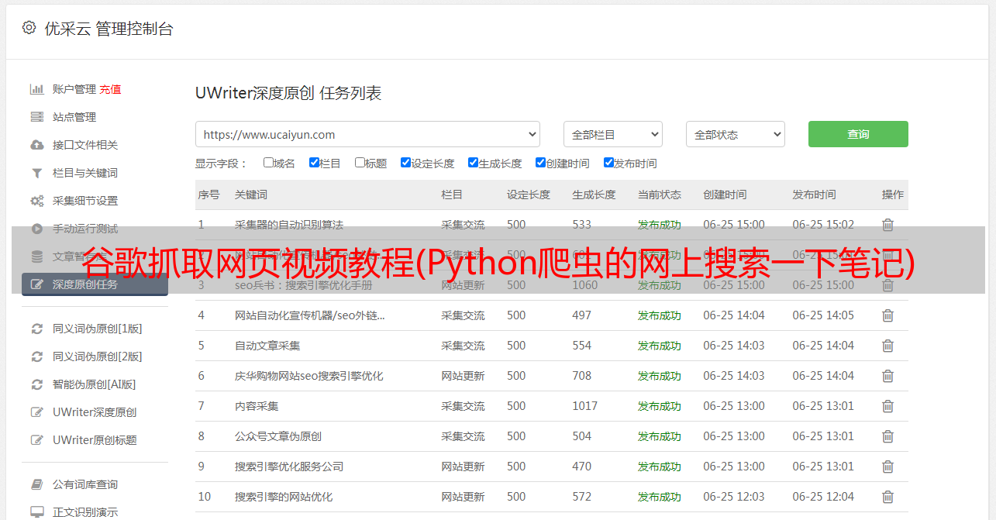Viewport: 996px width, 520px height.
Task: Open the 全部状态 status dropdown
Action: [x=735, y=134]
